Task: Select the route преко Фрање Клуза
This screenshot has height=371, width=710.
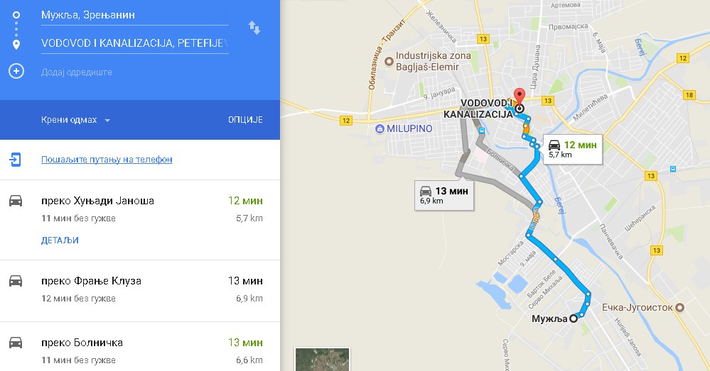Action: point(140,291)
